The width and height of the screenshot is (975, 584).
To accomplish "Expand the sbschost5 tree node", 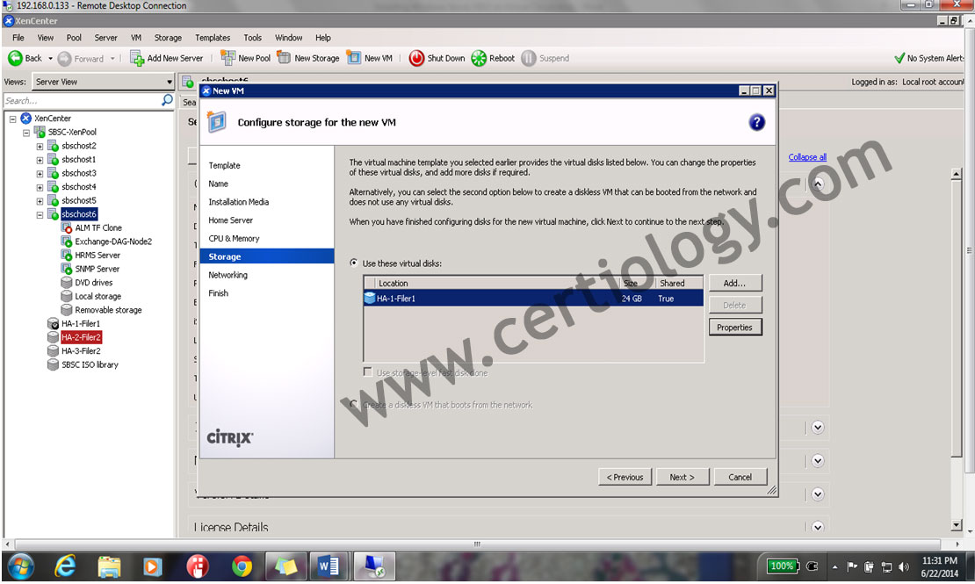I will (40, 201).
